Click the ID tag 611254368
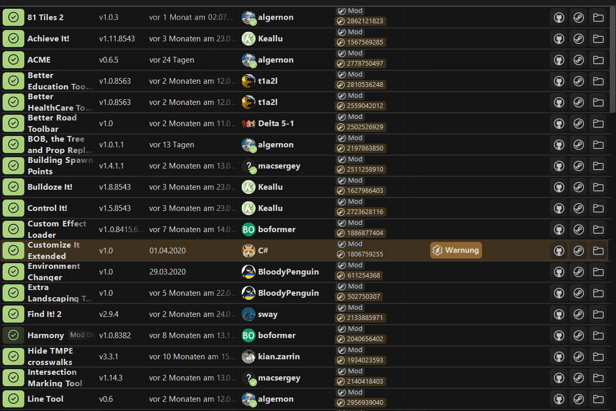Viewport: 616px width, 411px height. (x=358, y=276)
